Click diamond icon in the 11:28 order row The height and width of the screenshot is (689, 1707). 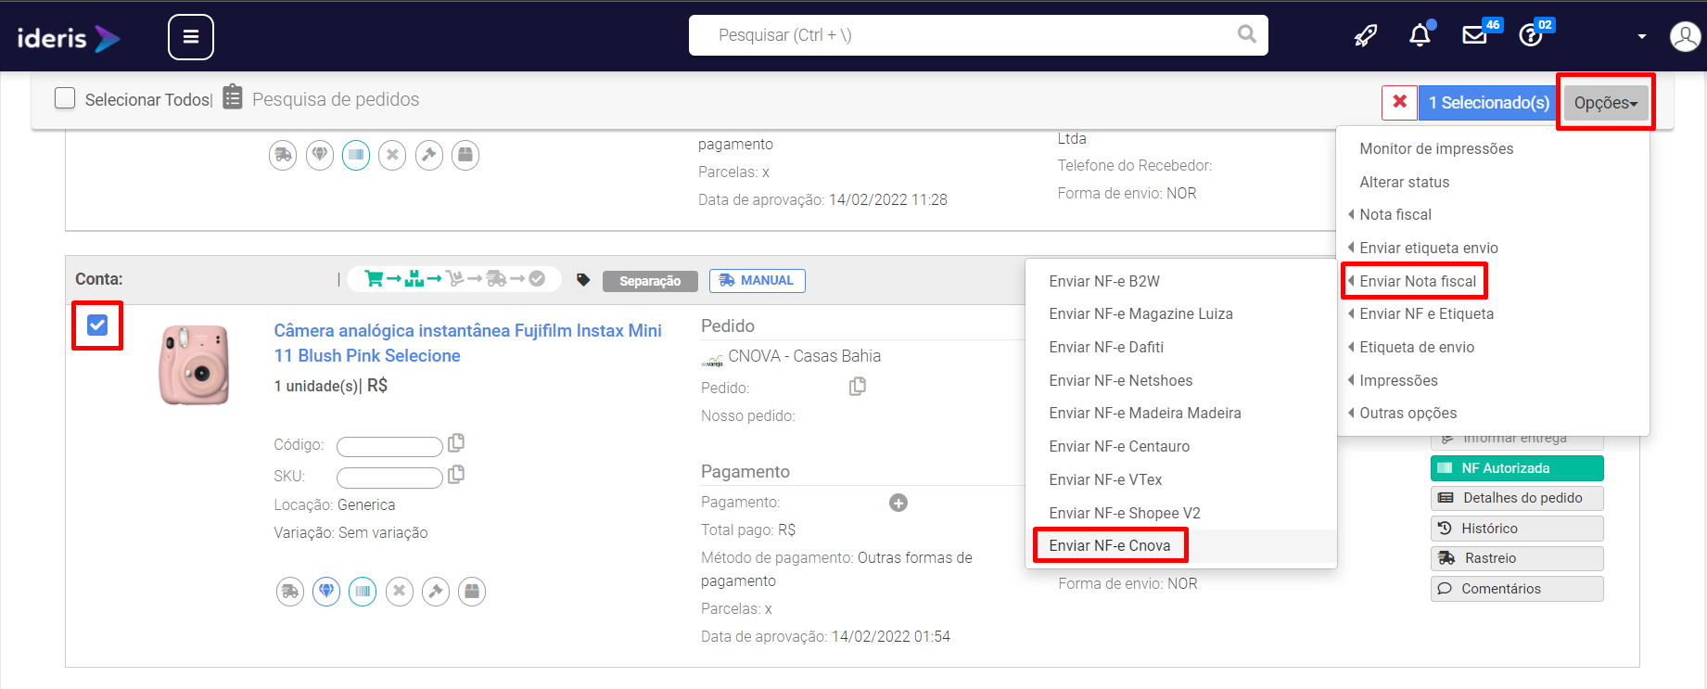pyautogui.click(x=320, y=155)
